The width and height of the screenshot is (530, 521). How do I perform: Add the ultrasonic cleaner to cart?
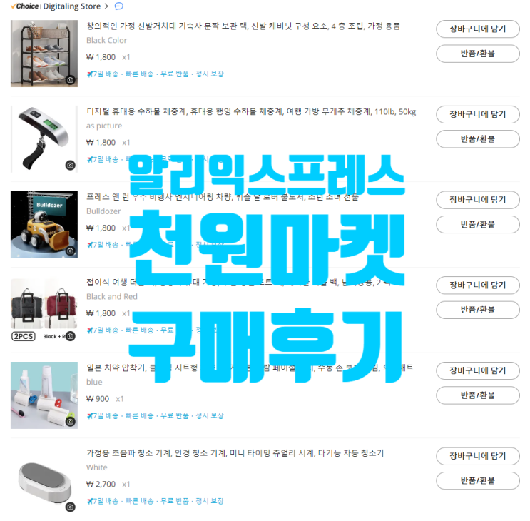(x=478, y=456)
